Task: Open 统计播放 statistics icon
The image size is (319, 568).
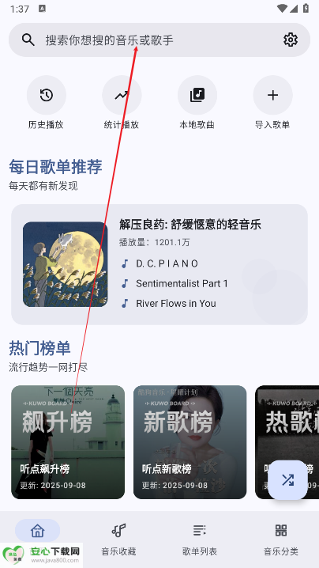Action: (122, 95)
